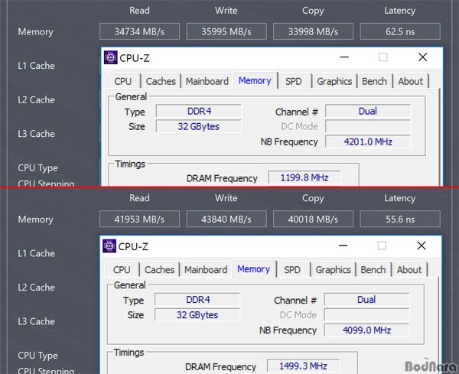Image resolution: width=459 pixels, height=374 pixels.
Task: Select Memory tab in lower CPU-Z window
Action: [x=254, y=269]
